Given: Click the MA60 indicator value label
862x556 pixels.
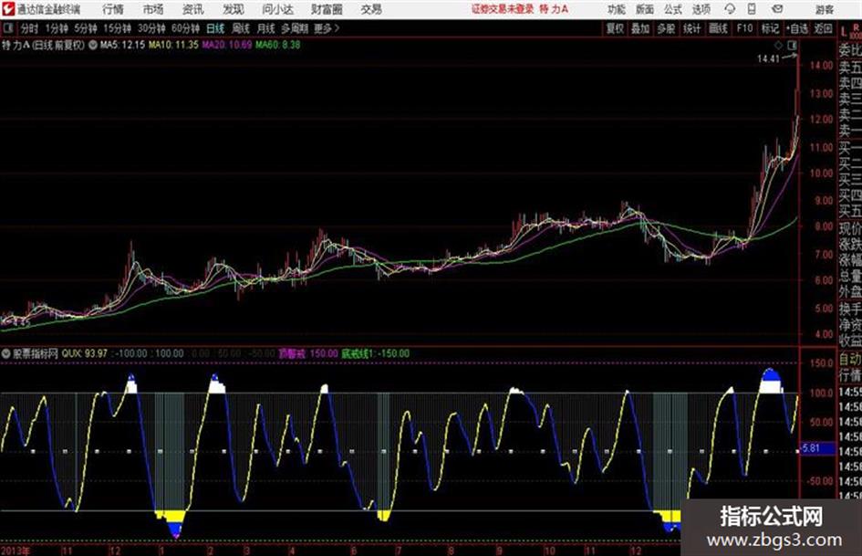Looking at the screenshot, I should (x=277, y=45).
